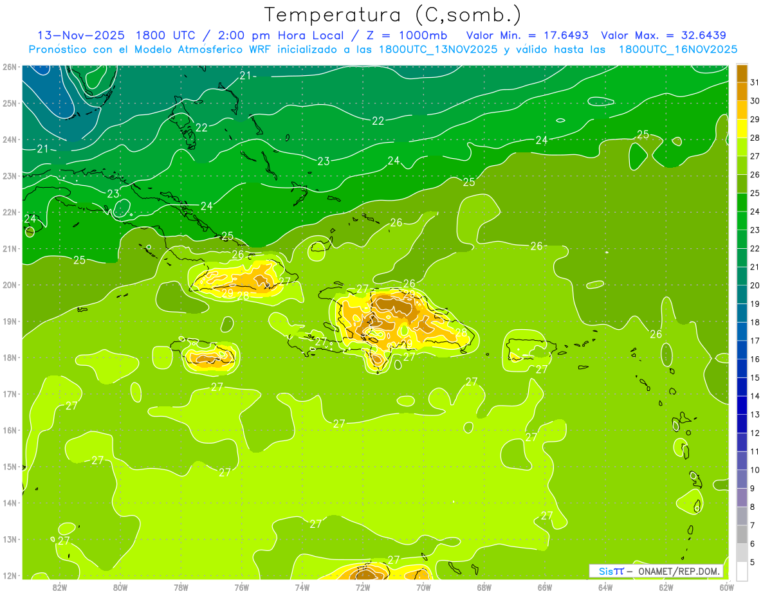Click the "16N" latitude axis label
The image size is (772, 596).
point(10,430)
